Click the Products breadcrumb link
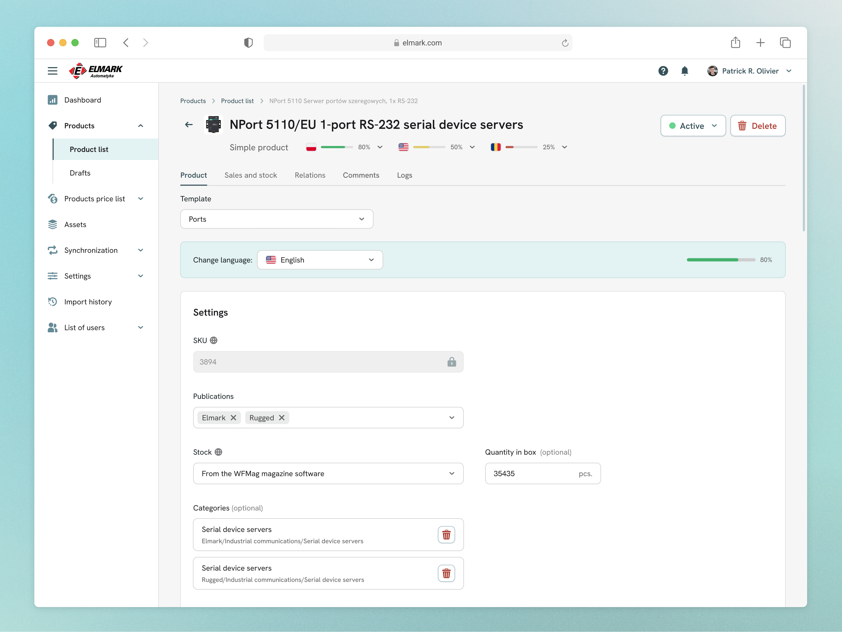Screen dimensions: 842x632 [193, 101]
